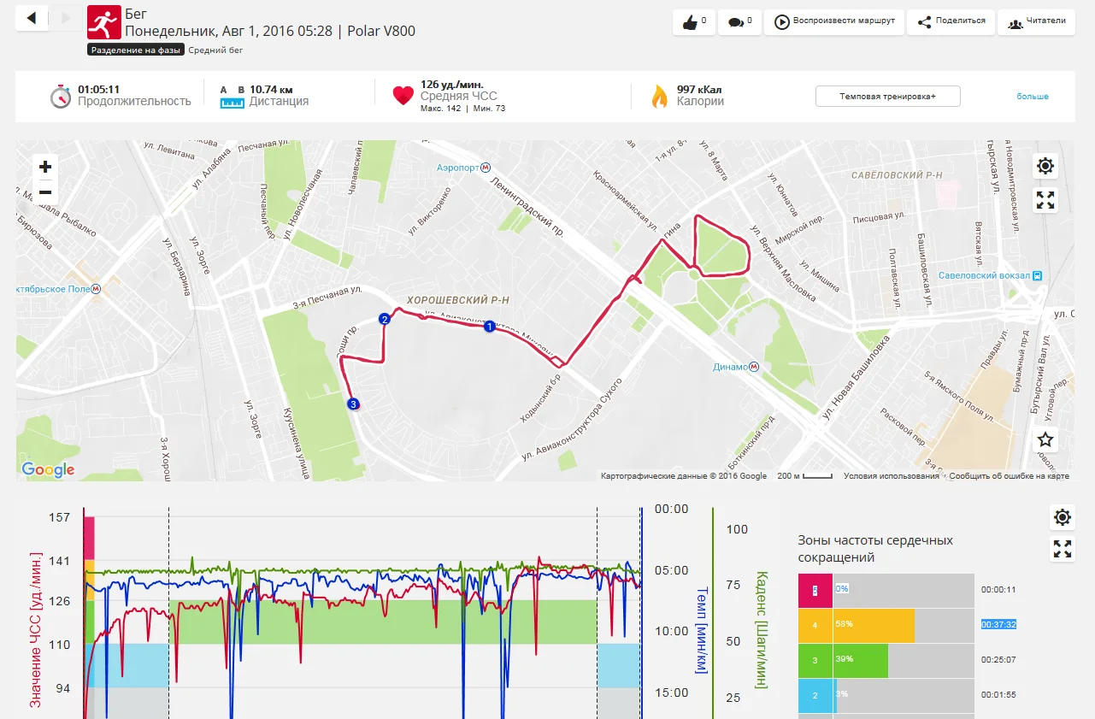
Task: Select the highlighted 00:37:32 zone time
Action: [x=998, y=625]
